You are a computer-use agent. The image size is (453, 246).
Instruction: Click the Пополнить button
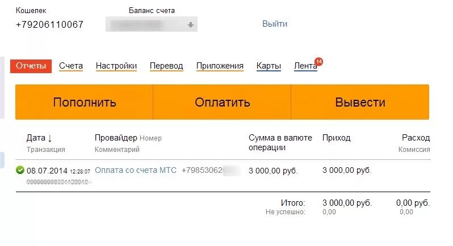[85, 102]
